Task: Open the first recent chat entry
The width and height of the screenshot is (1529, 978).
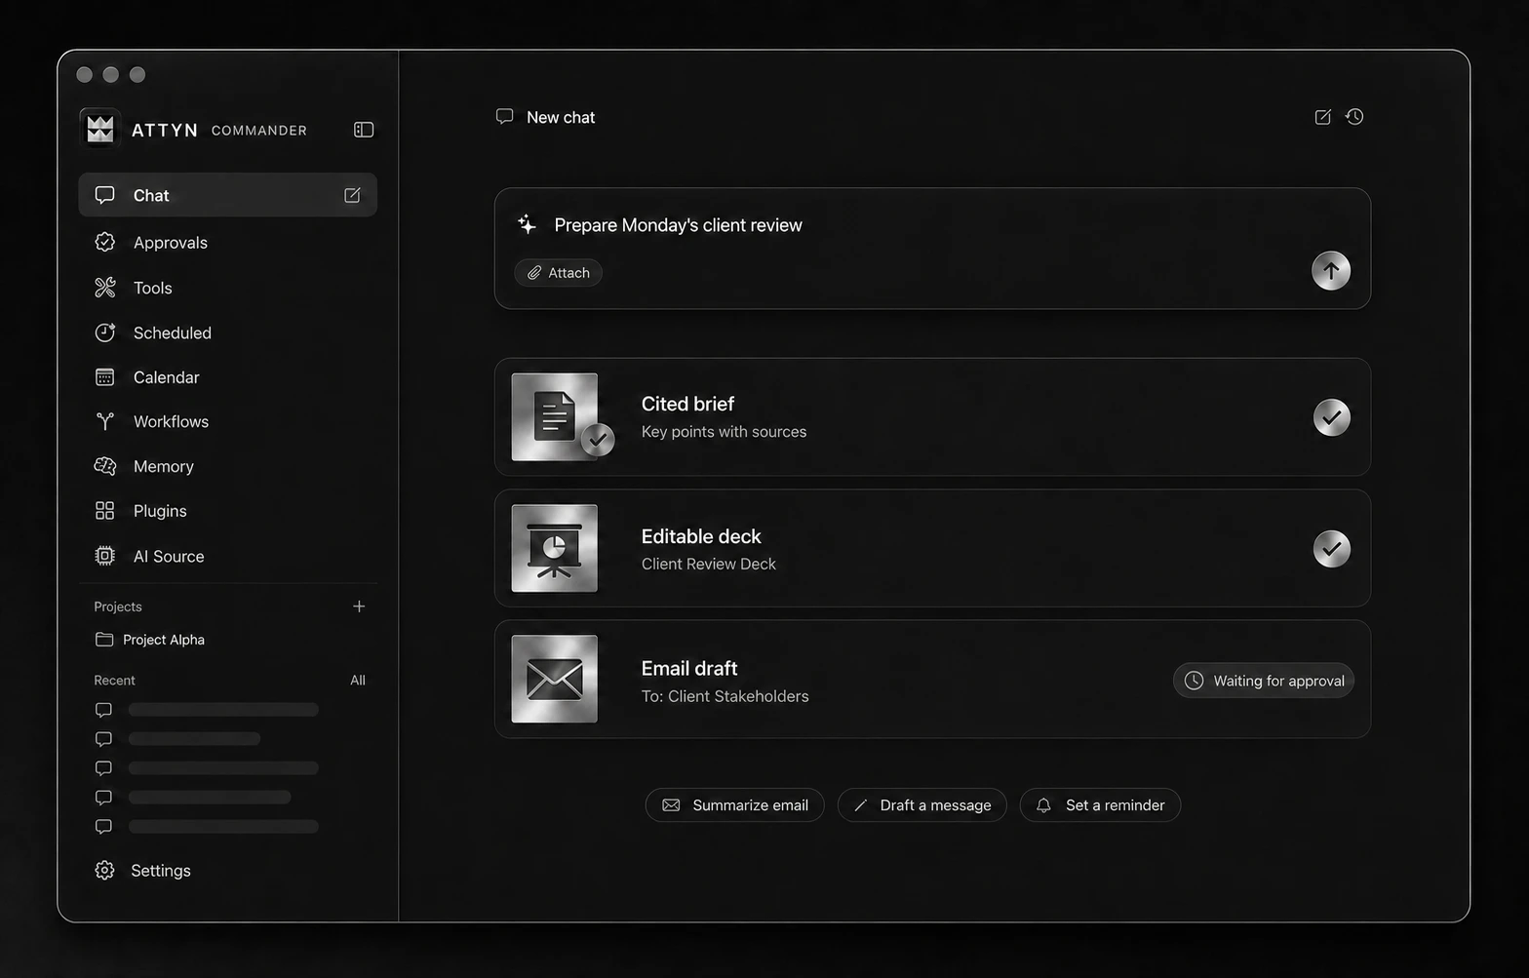Action: (x=207, y=710)
